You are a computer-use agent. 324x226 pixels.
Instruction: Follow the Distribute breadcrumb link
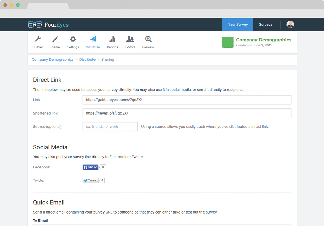tap(87, 59)
